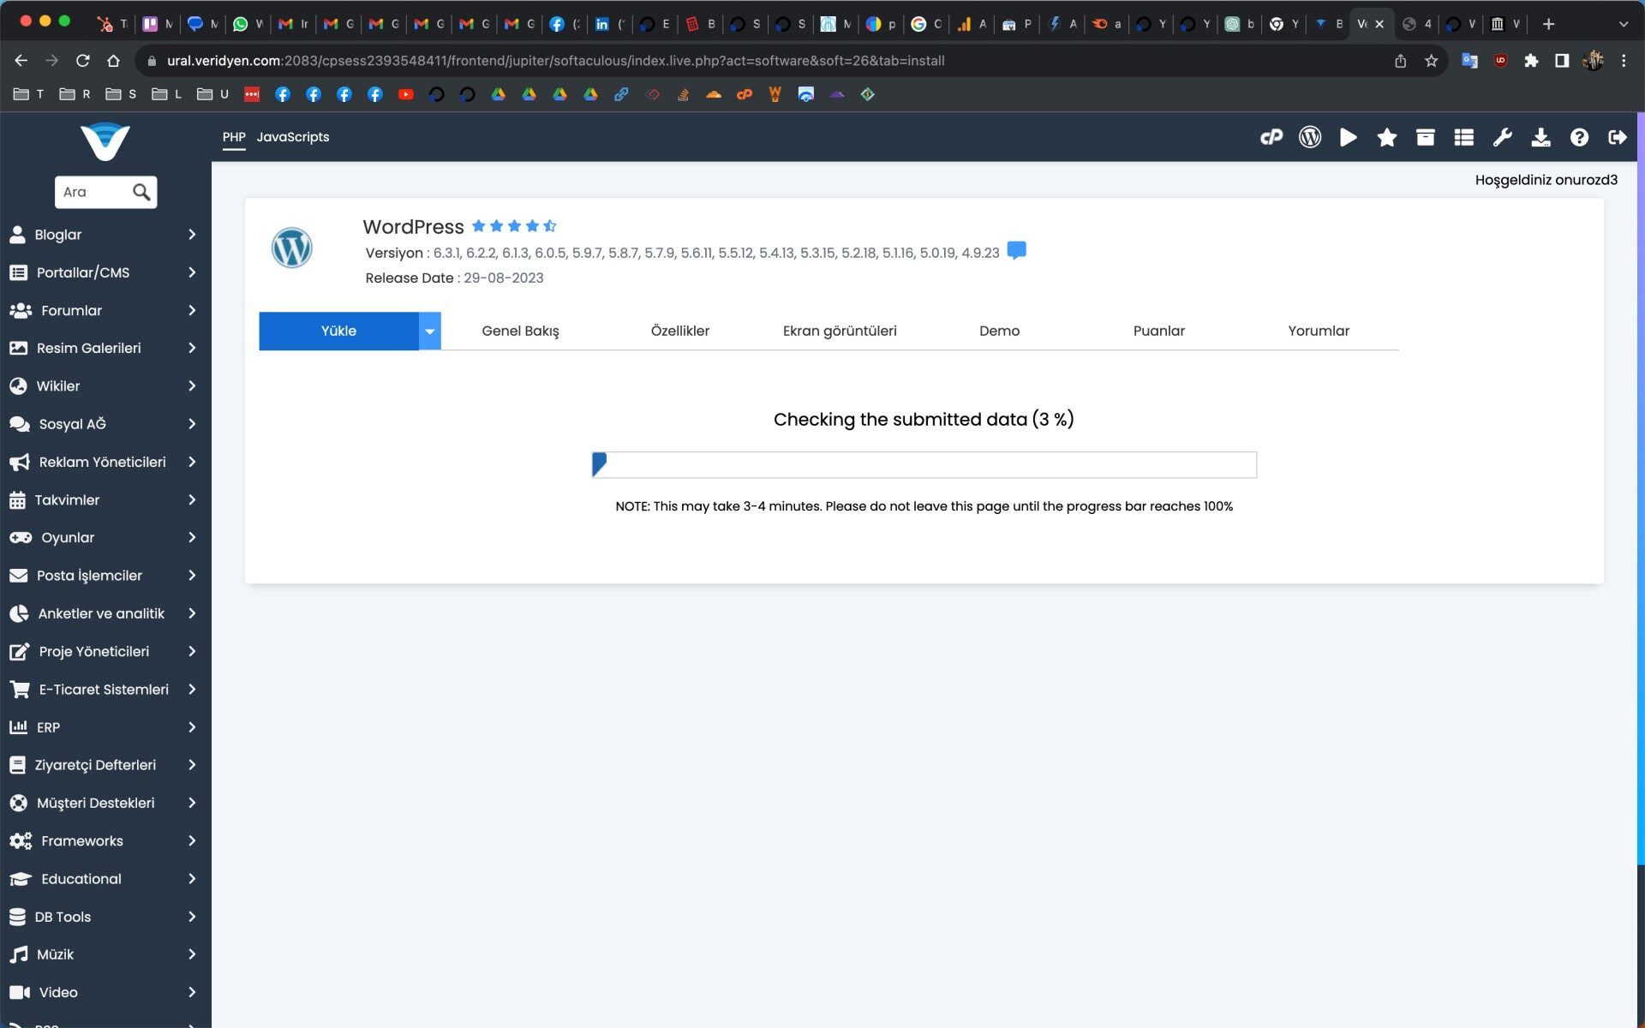Open the Ekran görüntüleri tab
The width and height of the screenshot is (1645, 1028).
pos(840,331)
